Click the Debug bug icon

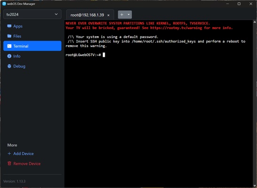pyautogui.click(x=9, y=66)
